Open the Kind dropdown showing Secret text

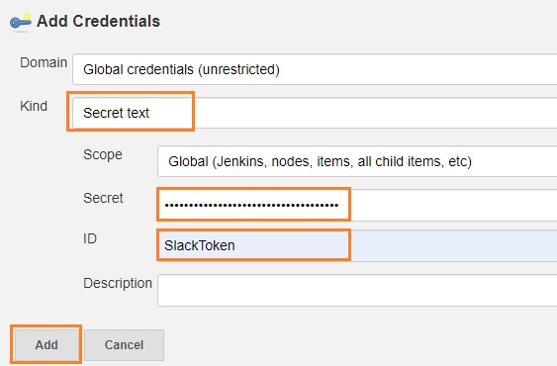(x=315, y=113)
